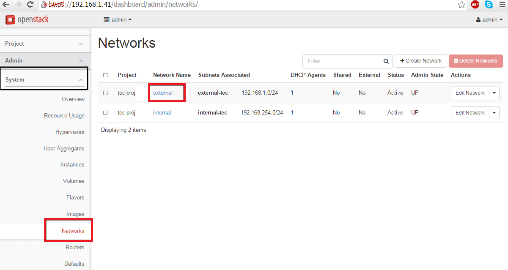508x270 pixels.
Task: Open Overview in the sidebar
Action: [73, 99]
